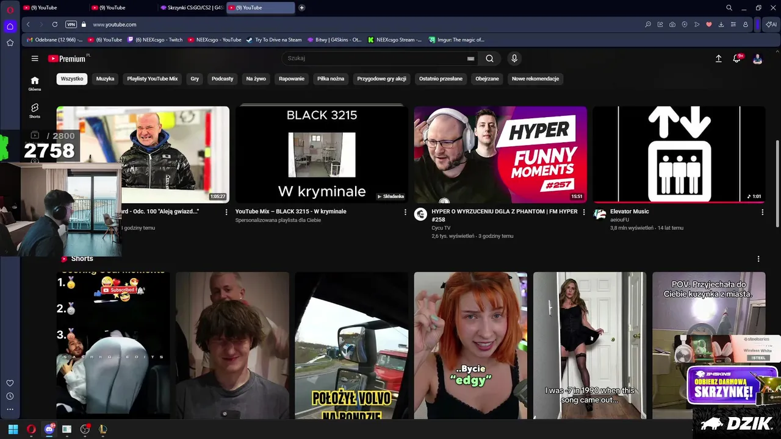Open options for YouTube Mix BLACK 3215
This screenshot has width=781, height=439.
tap(405, 212)
